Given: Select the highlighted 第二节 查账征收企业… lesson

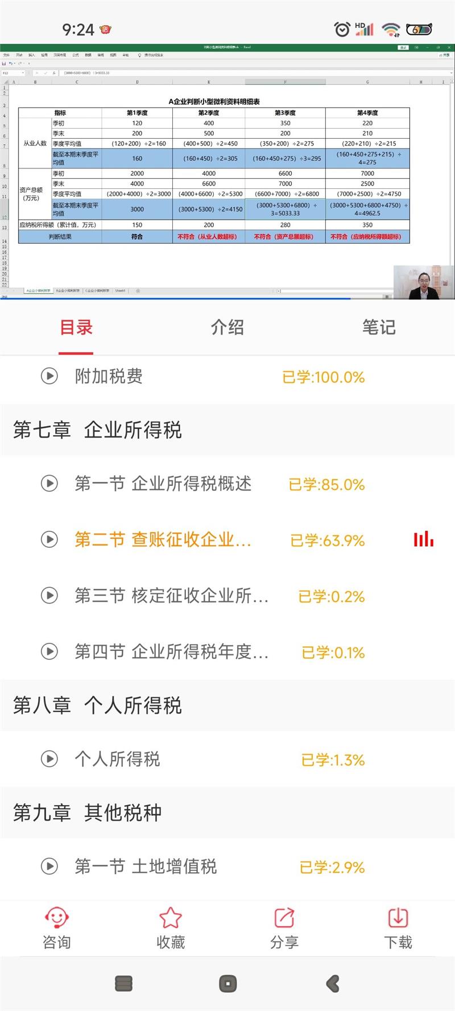Looking at the screenshot, I should [163, 539].
